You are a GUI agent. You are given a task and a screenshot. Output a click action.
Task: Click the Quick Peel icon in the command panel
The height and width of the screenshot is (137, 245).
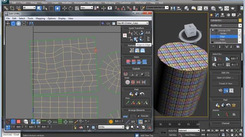(x=217, y=105)
